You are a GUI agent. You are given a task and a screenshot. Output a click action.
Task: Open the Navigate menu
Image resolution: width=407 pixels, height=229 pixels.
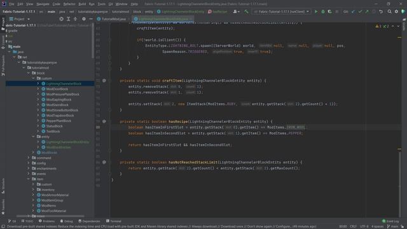point(43,4)
